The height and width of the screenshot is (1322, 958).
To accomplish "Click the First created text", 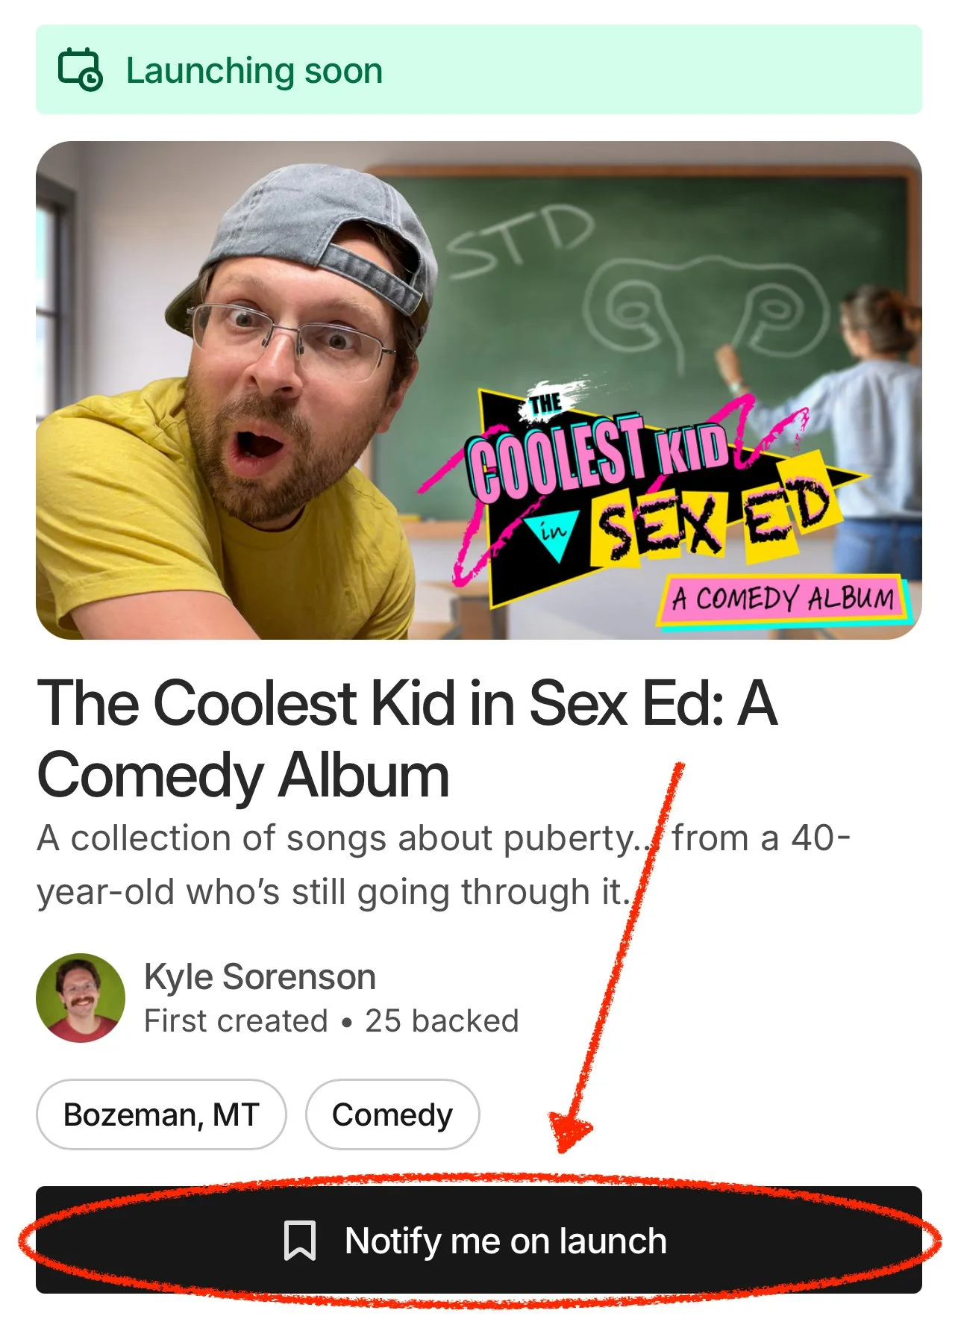I will coord(236,1020).
